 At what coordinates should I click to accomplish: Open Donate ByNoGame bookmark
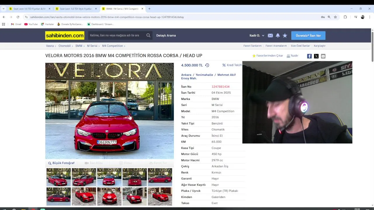[x=70, y=24]
